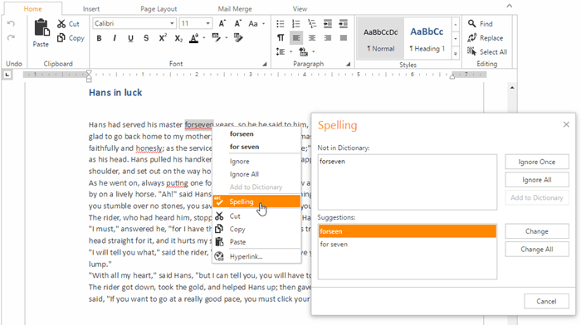Justify the paragraph text
Image resolution: width=581 pixels, height=325 pixels.
(344, 38)
